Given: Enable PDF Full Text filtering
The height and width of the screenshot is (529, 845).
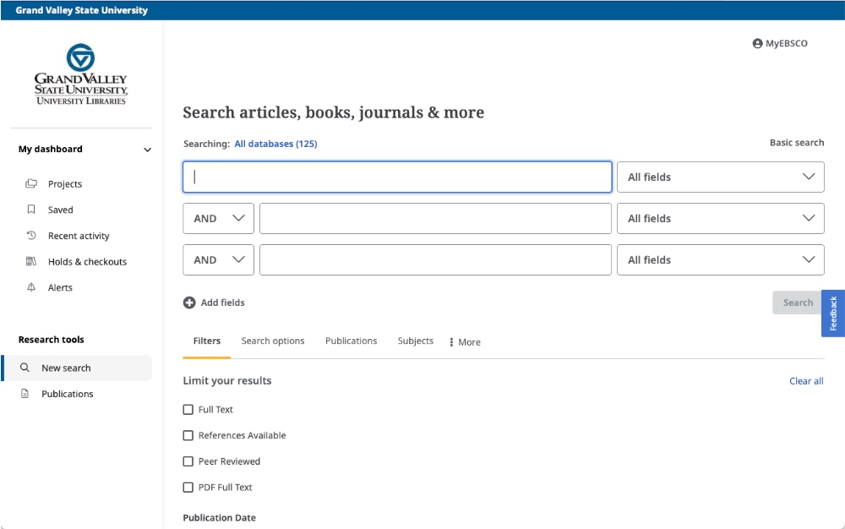Looking at the screenshot, I should tap(188, 487).
